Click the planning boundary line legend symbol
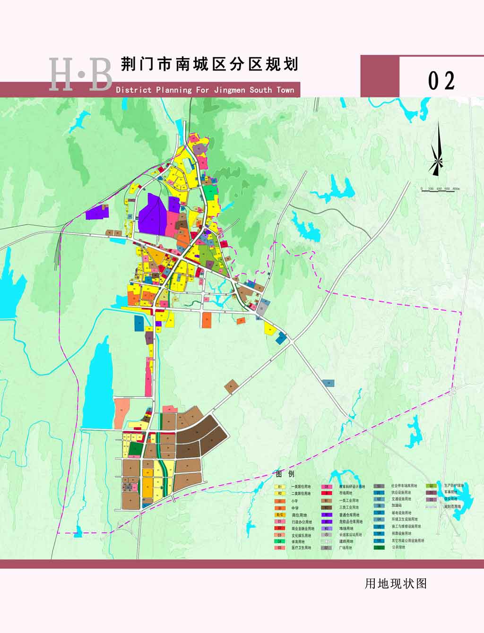Screen dimensions: 484x633 pos(431,507)
